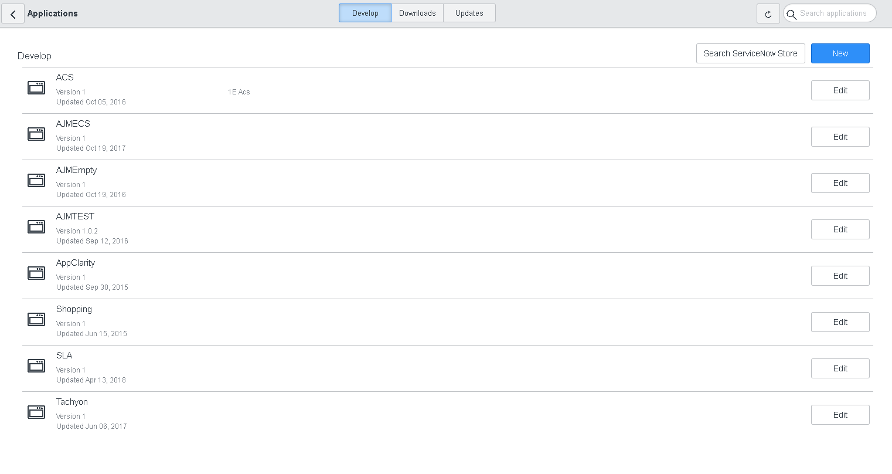Switch to the Develop tab
The height and width of the screenshot is (474, 892).
pyautogui.click(x=365, y=13)
